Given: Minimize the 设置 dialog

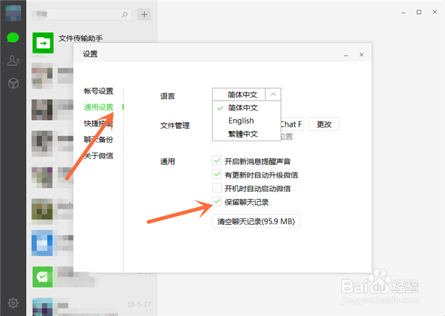Looking at the screenshot, I should click(x=346, y=55).
